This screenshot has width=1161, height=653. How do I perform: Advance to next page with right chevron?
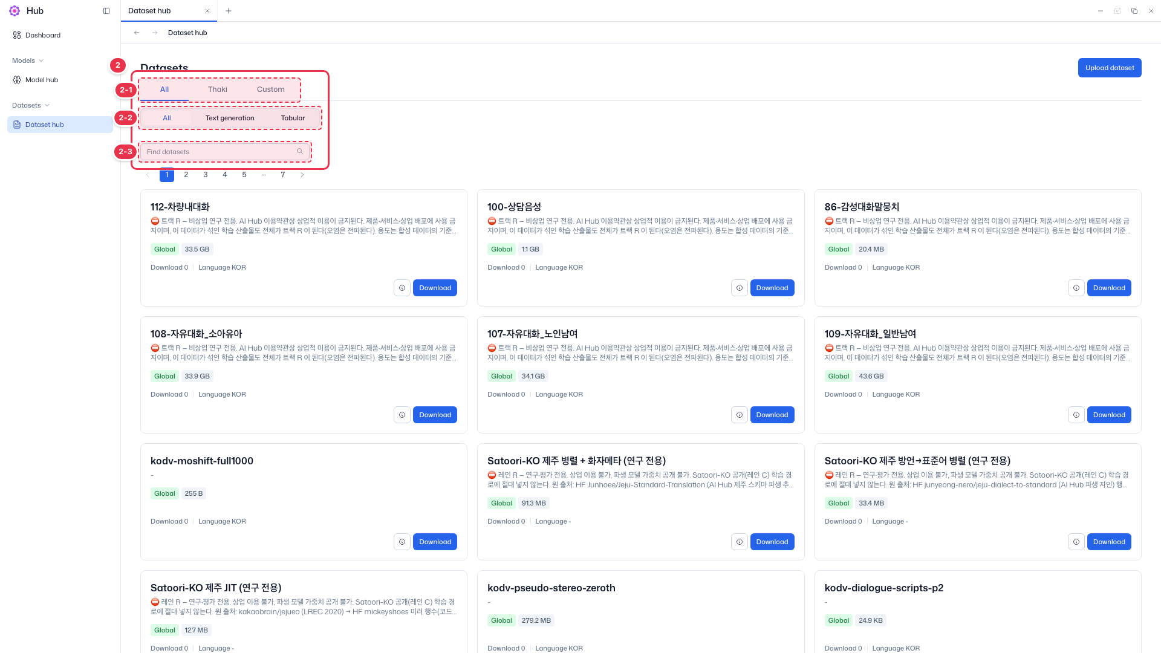click(x=302, y=175)
